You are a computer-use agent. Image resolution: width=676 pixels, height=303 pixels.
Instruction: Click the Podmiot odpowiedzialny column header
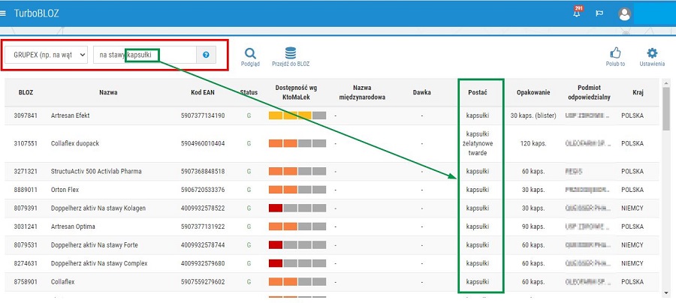(x=590, y=92)
